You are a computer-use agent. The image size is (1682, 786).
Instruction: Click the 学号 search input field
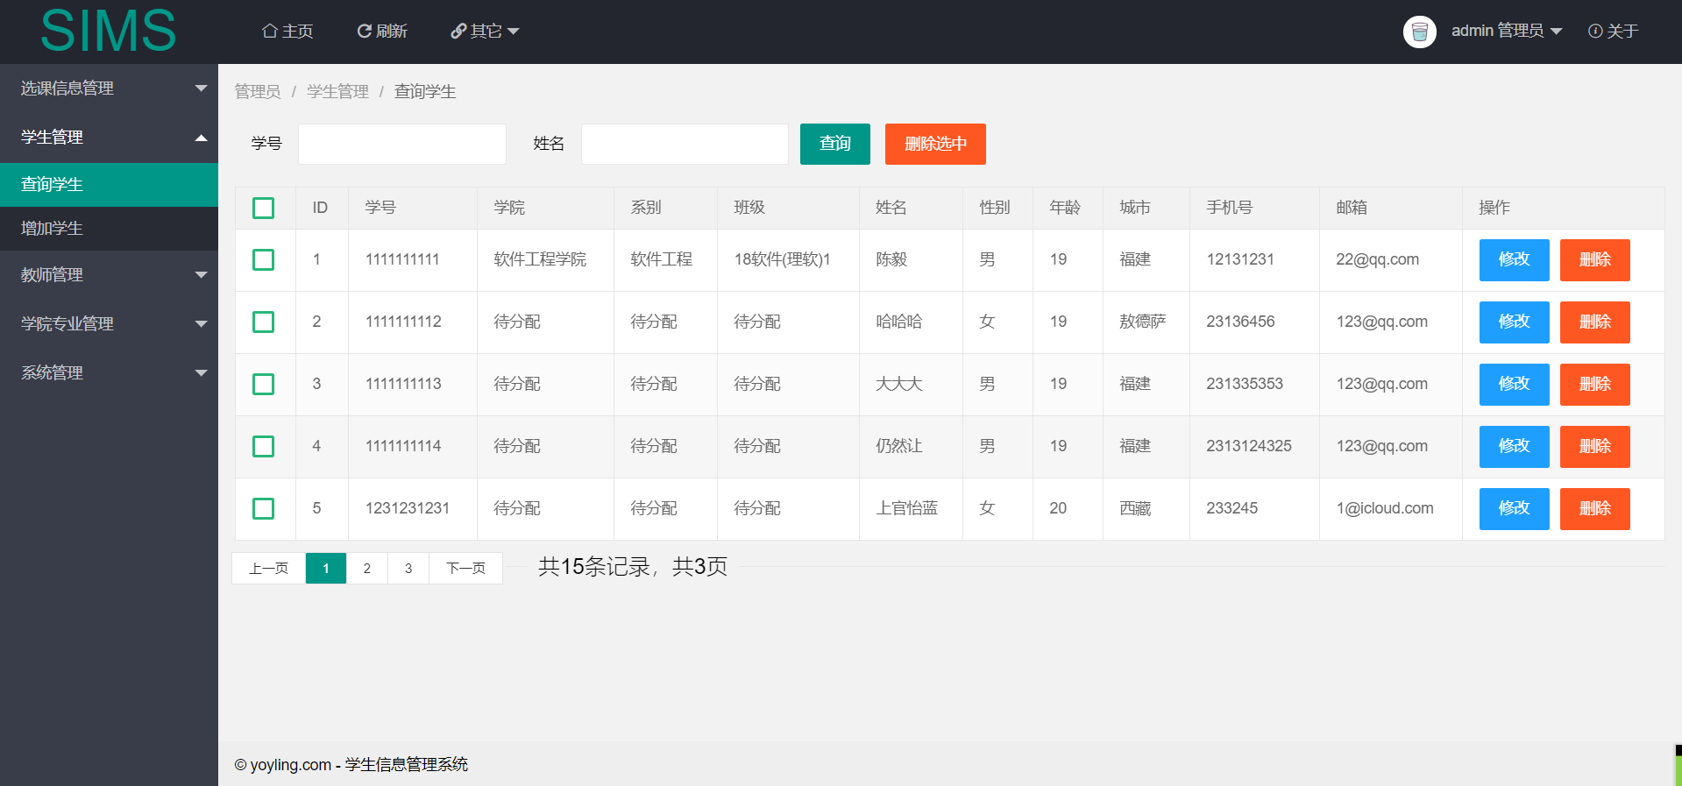pyautogui.click(x=402, y=144)
